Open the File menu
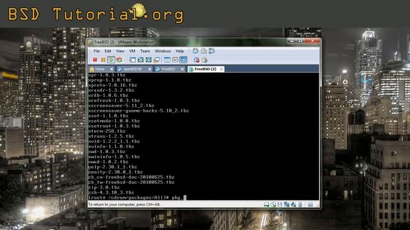 click(x=97, y=51)
